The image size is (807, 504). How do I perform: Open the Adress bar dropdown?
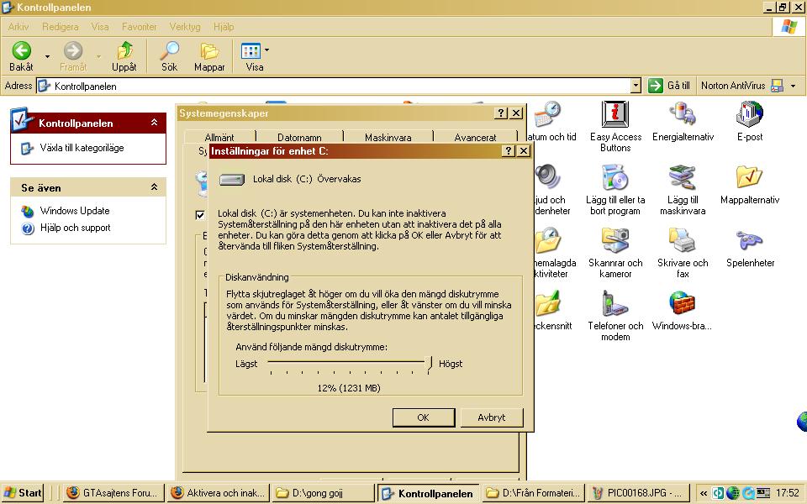click(636, 86)
